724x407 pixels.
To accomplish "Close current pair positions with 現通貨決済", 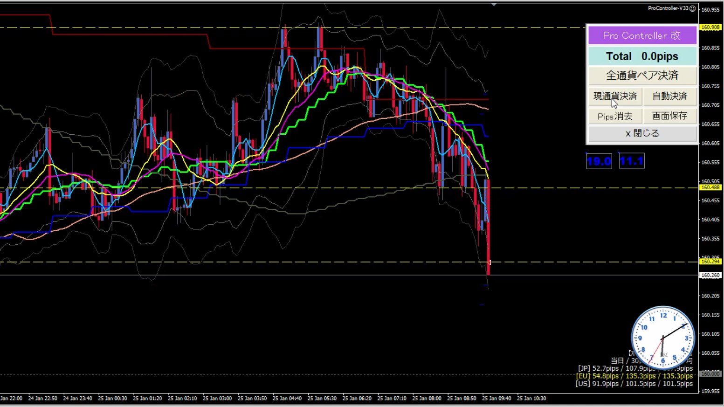I will tap(615, 96).
